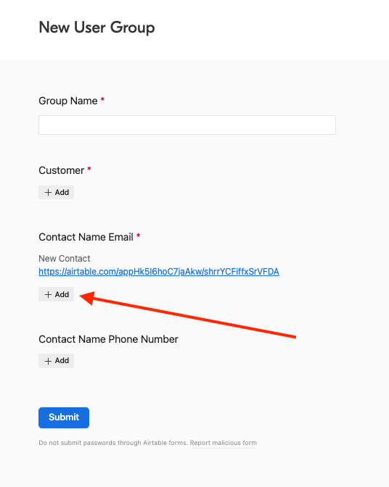Open the airtable.com New Contact form link
The height and width of the screenshot is (487, 389).
pos(159,272)
